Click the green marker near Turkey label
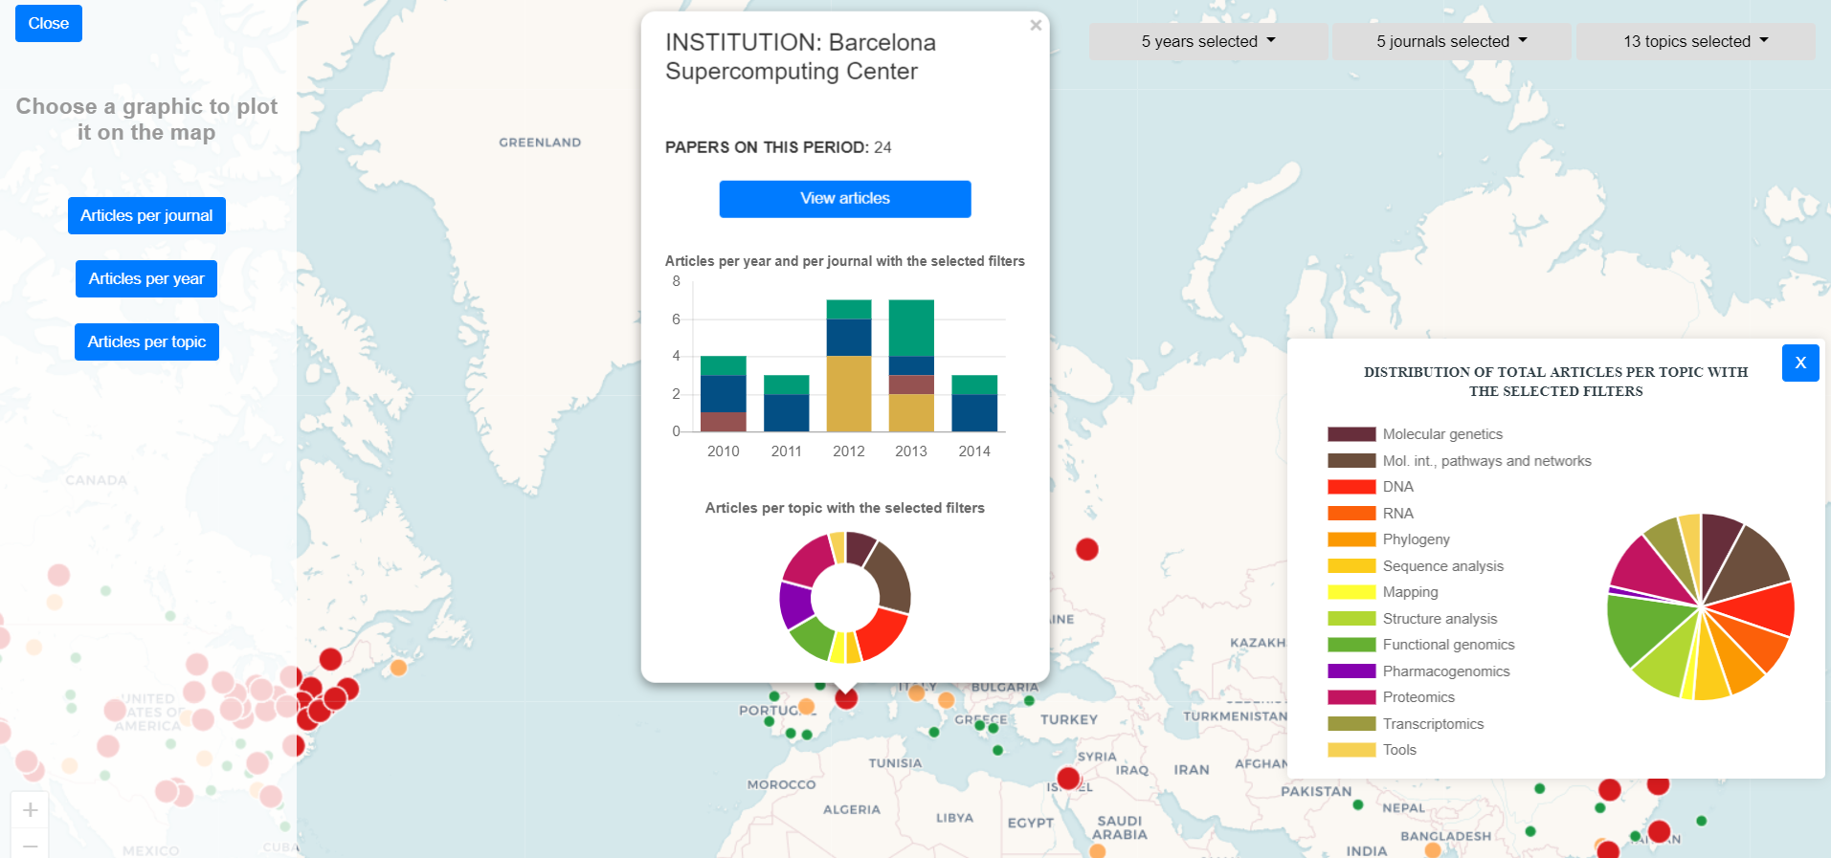 pyautogui.click(x=1029, y=700)
